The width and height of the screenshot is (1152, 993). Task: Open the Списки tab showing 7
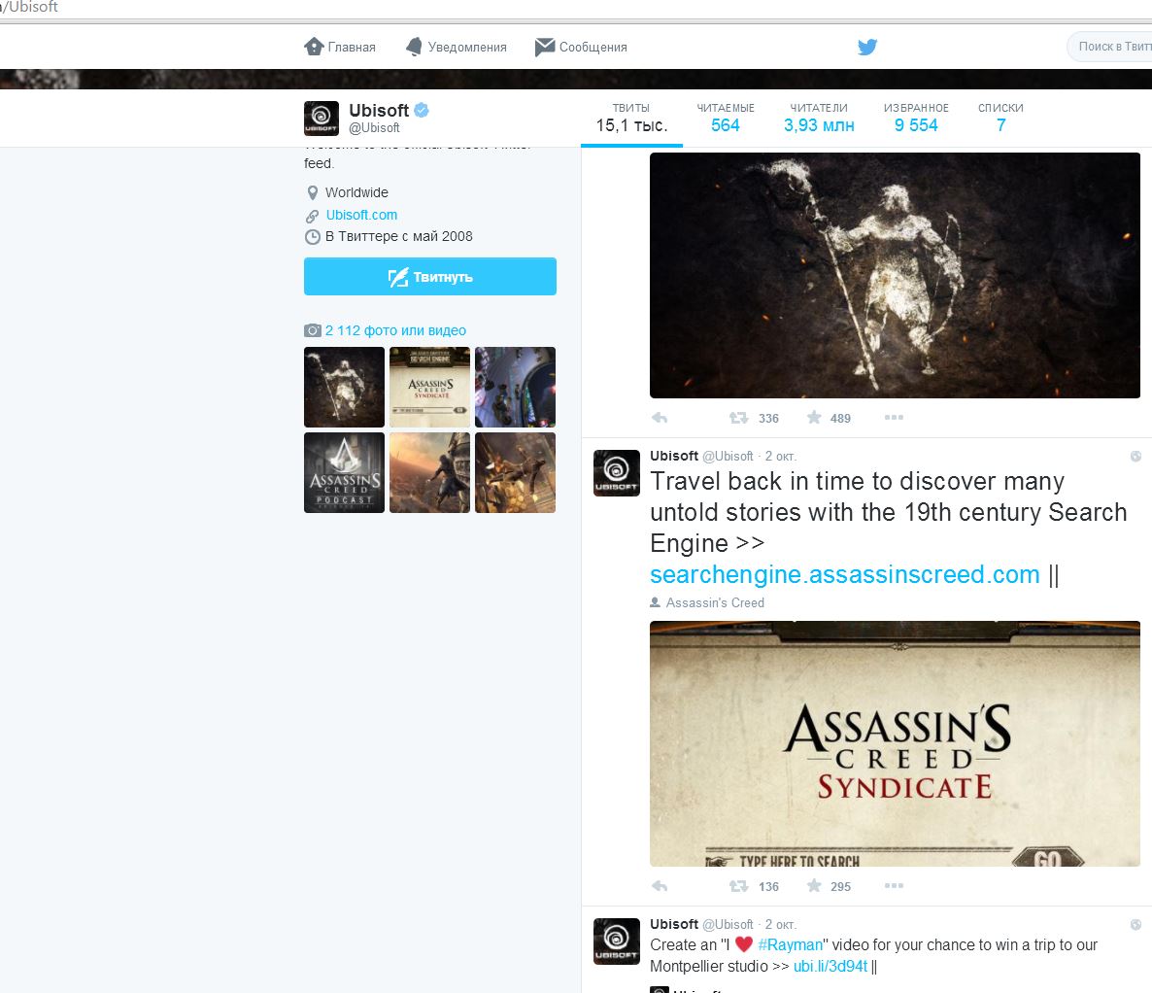pyautogui.click(x=1000, y=118)
